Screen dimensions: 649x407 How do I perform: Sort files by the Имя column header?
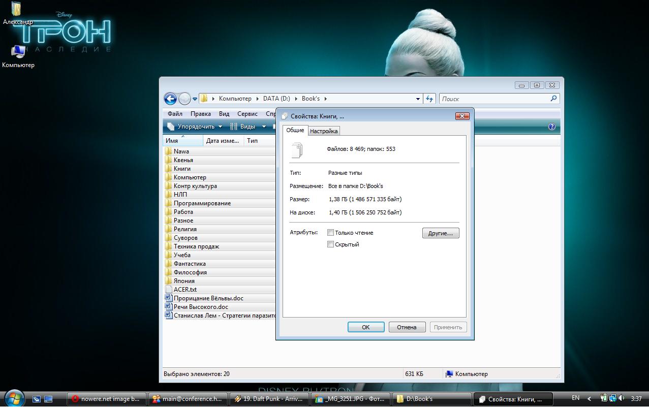point(183,141)
